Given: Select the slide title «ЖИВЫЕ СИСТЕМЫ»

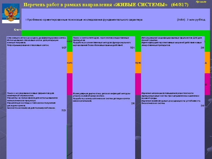Looking at the screenshot, I should pos(140,5).
